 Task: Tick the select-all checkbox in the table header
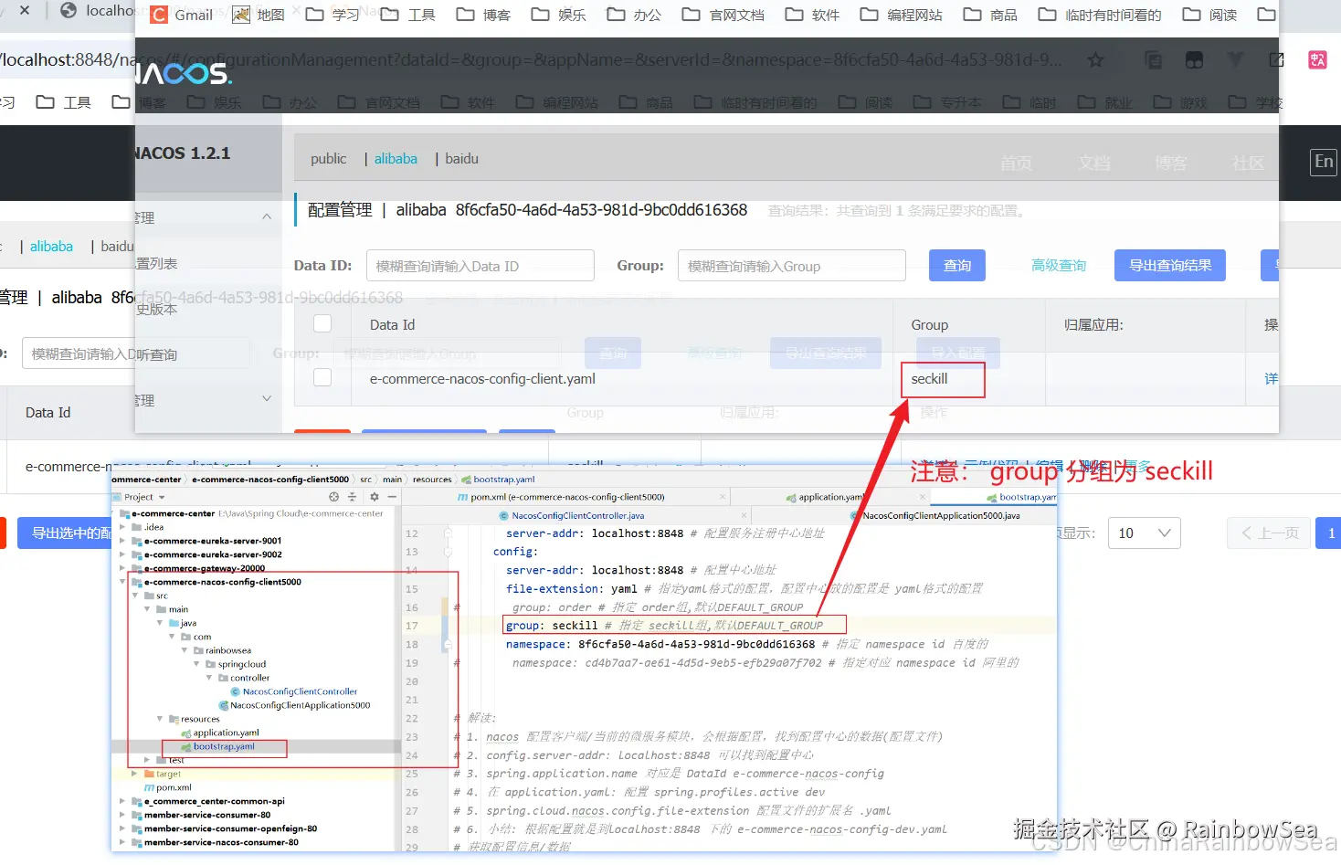click(x=322, y=323)
